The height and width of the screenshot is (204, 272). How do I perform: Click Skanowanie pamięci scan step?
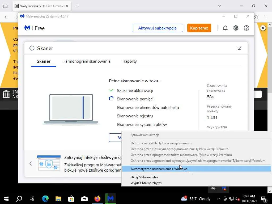[135, 99]
